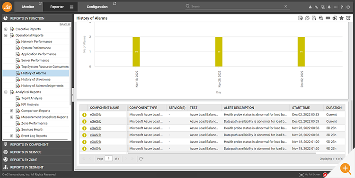Screen dimensions: 355x178
Task: Select System Performance report
Action: (36, 48)
